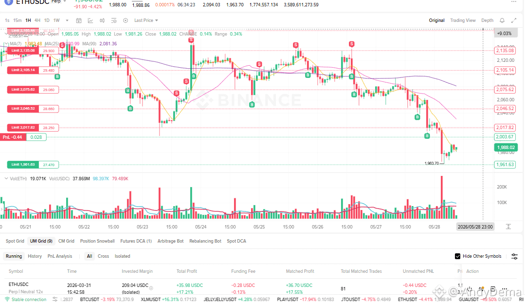This screenshot has height=304, width=525.
Task: Click the B buy marker below Limit 2,105.14
Action: pos(57,76)
